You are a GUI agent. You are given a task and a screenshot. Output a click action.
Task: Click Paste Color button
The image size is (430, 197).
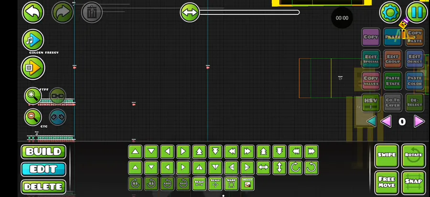[415, 81]
